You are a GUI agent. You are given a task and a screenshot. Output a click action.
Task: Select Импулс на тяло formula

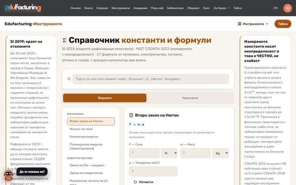tap(91, 129)
